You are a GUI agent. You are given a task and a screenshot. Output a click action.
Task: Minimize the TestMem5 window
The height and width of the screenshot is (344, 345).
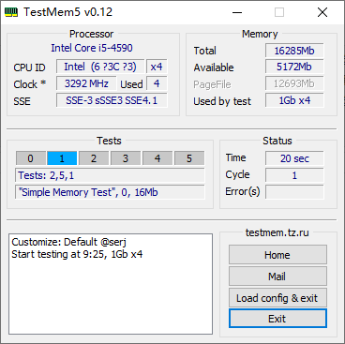click(237, 12)
